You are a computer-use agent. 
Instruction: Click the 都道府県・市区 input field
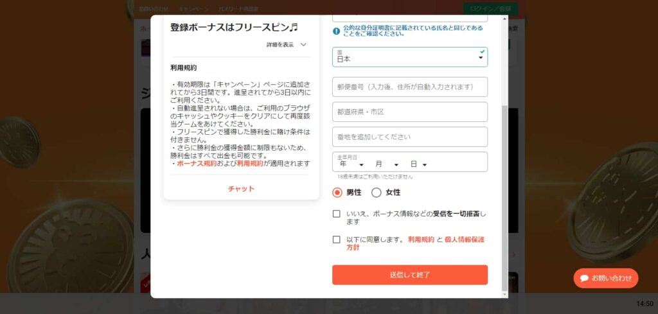tap(409, 112)
